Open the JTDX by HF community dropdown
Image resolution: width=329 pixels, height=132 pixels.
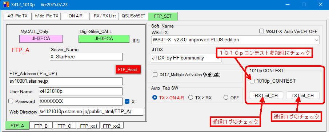(186, 58)
